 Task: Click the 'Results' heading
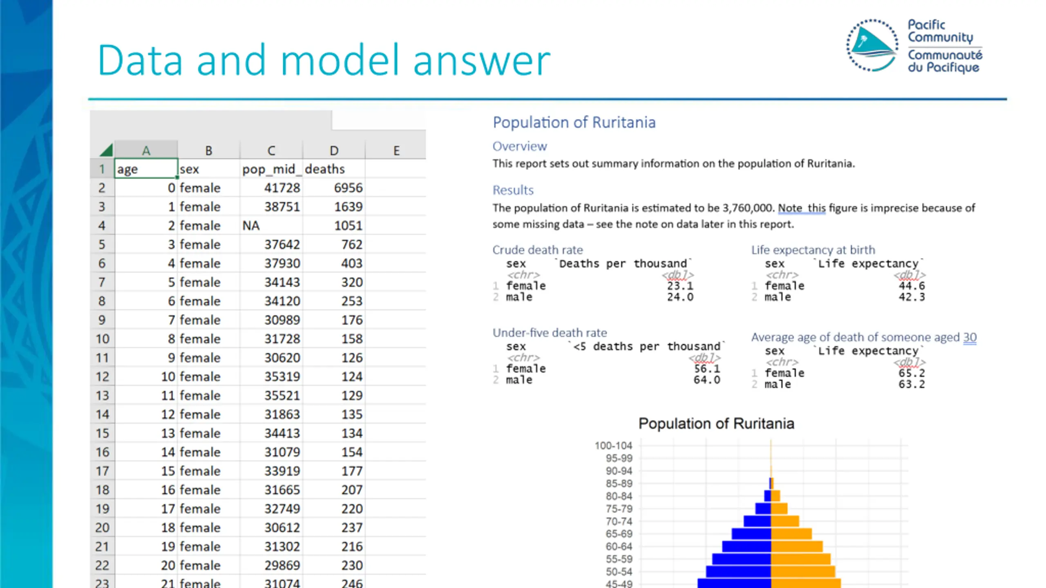click(x=513, y=190)
